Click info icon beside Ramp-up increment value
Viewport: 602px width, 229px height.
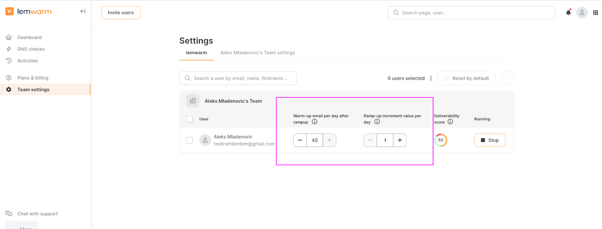coord(377,122)
